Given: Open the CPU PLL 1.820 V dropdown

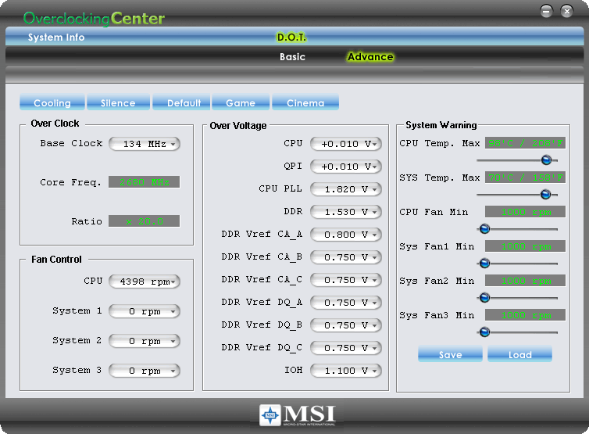Looking at the screenshot, I should click(x=346, y=189).
